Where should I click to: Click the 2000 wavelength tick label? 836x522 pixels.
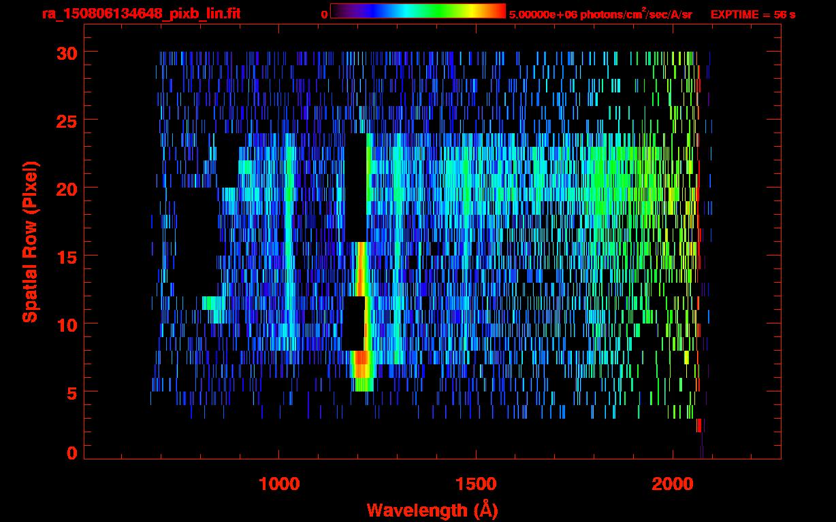point(672,484)
